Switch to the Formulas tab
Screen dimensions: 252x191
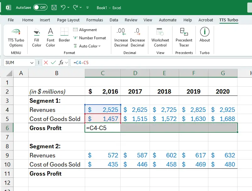pos(95,20)
